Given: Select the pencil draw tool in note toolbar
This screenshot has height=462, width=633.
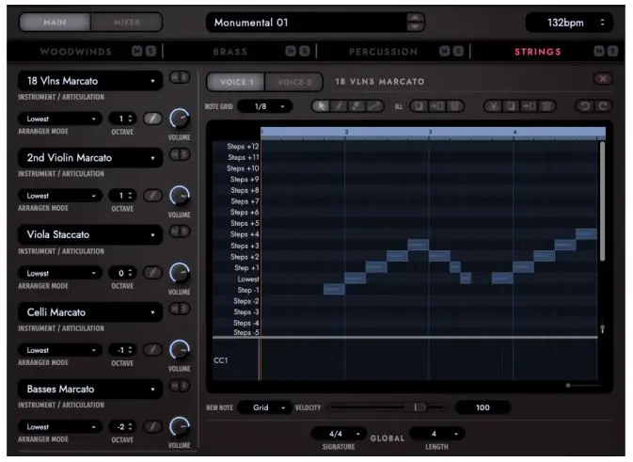Looking at the screenshot, I should 339,106.
